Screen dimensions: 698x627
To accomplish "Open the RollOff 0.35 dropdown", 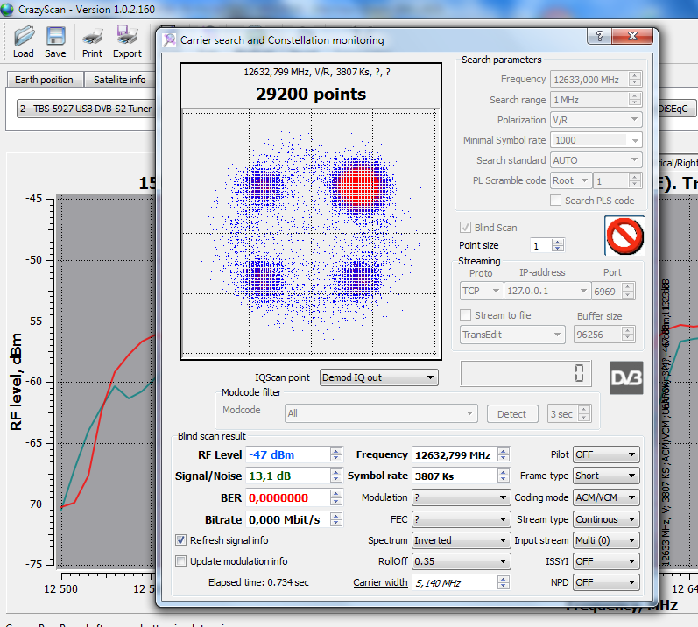I will coord(461,561).
